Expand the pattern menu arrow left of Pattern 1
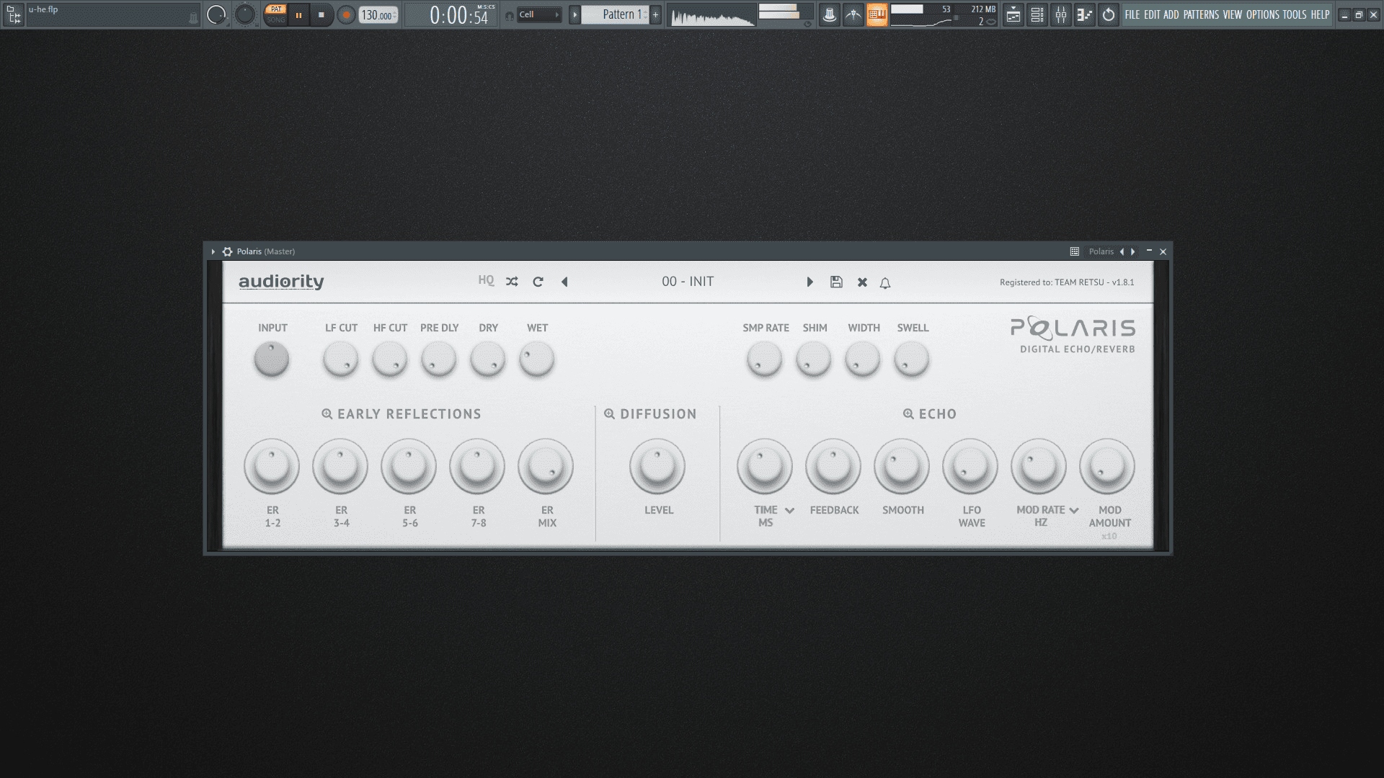 point(575,14)
